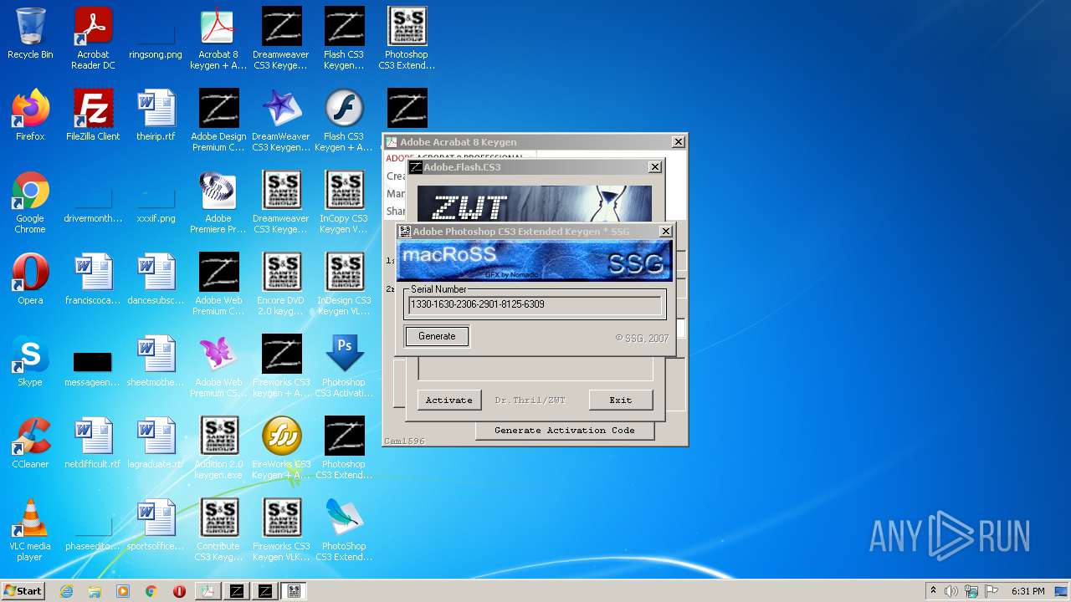Click the © SSG, 2007 label

(x=642, y=339)
